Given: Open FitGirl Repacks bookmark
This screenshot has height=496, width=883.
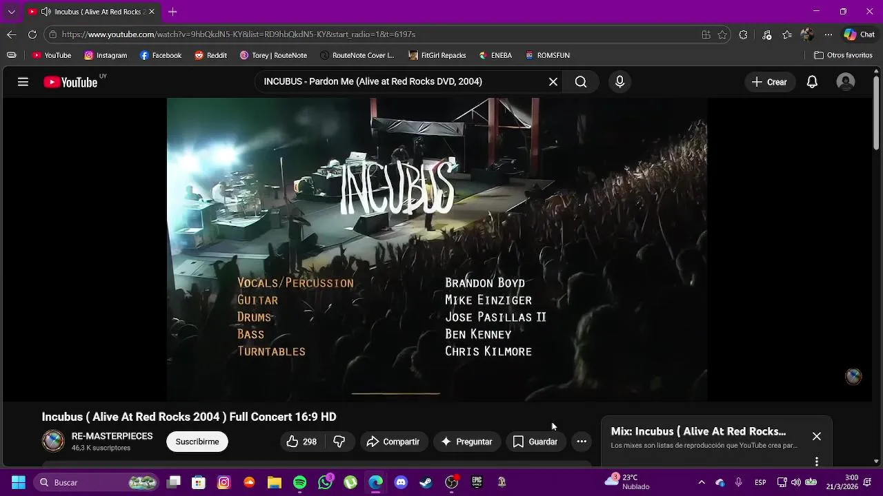Looking at the screenshot, I should 437,55.
